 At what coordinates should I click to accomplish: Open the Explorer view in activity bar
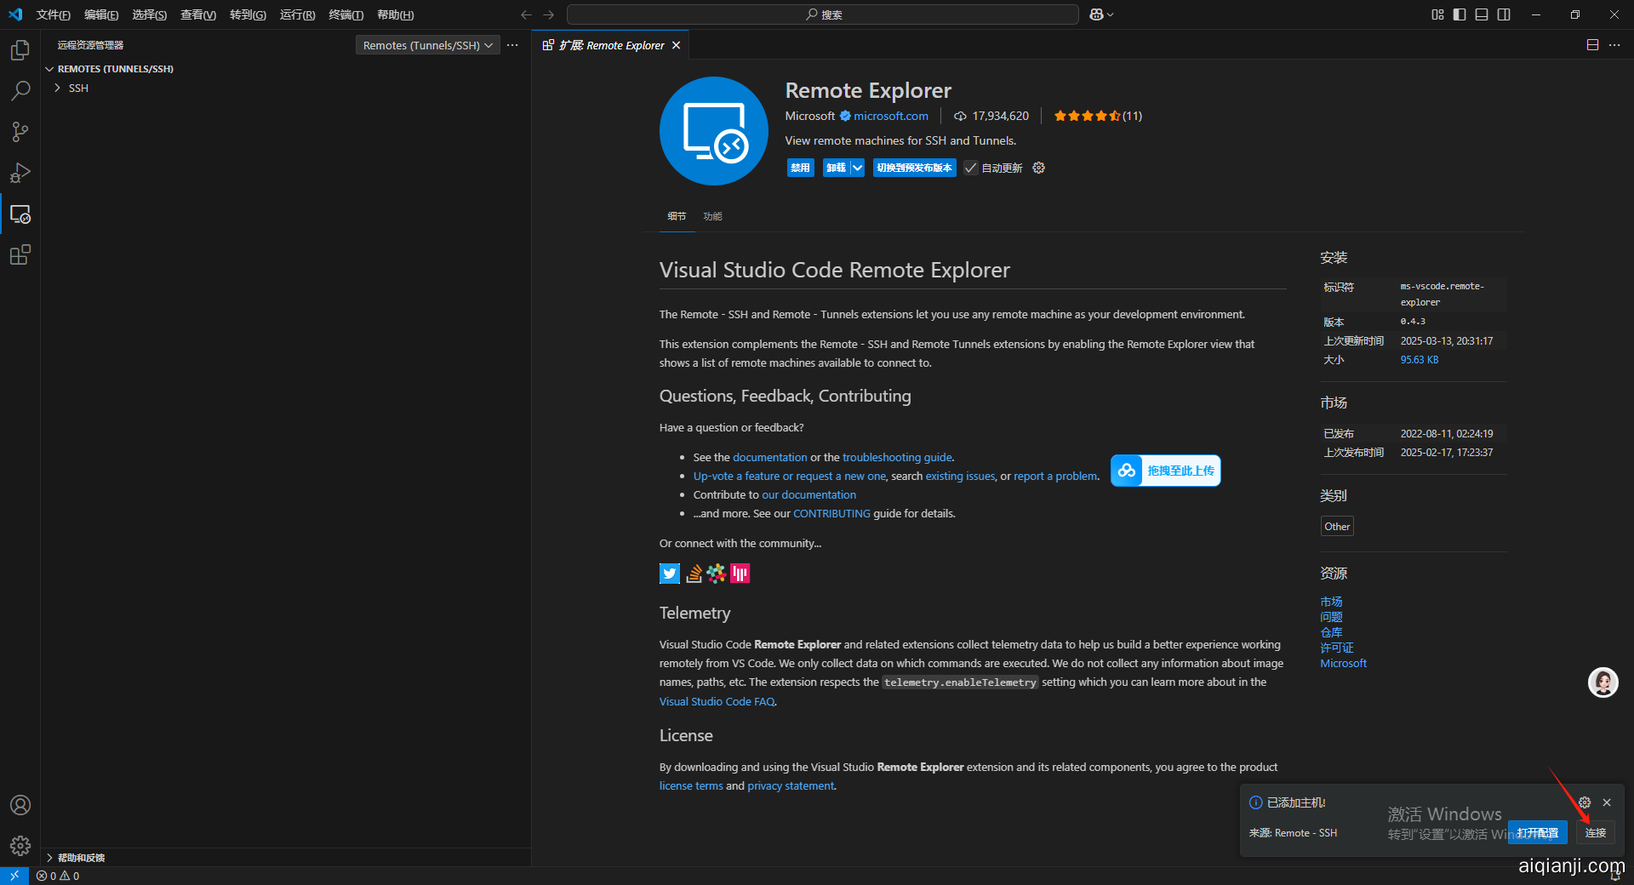point(20,50)
